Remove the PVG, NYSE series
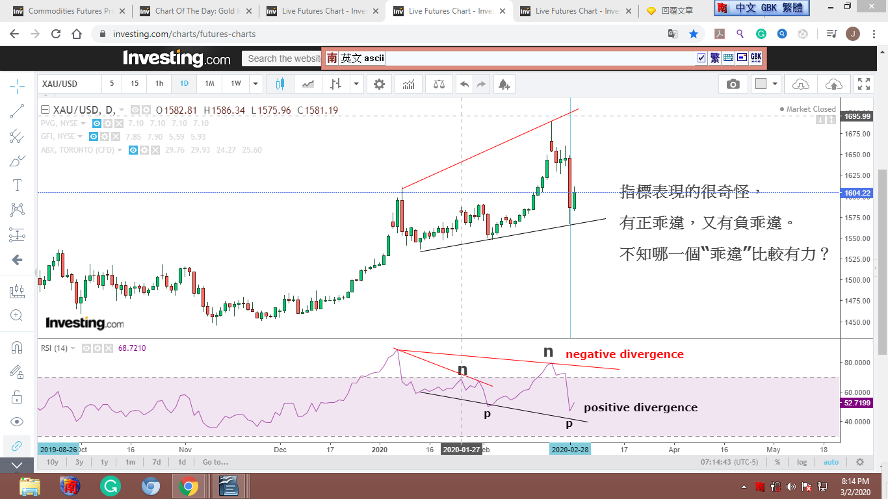 (118, 123)
